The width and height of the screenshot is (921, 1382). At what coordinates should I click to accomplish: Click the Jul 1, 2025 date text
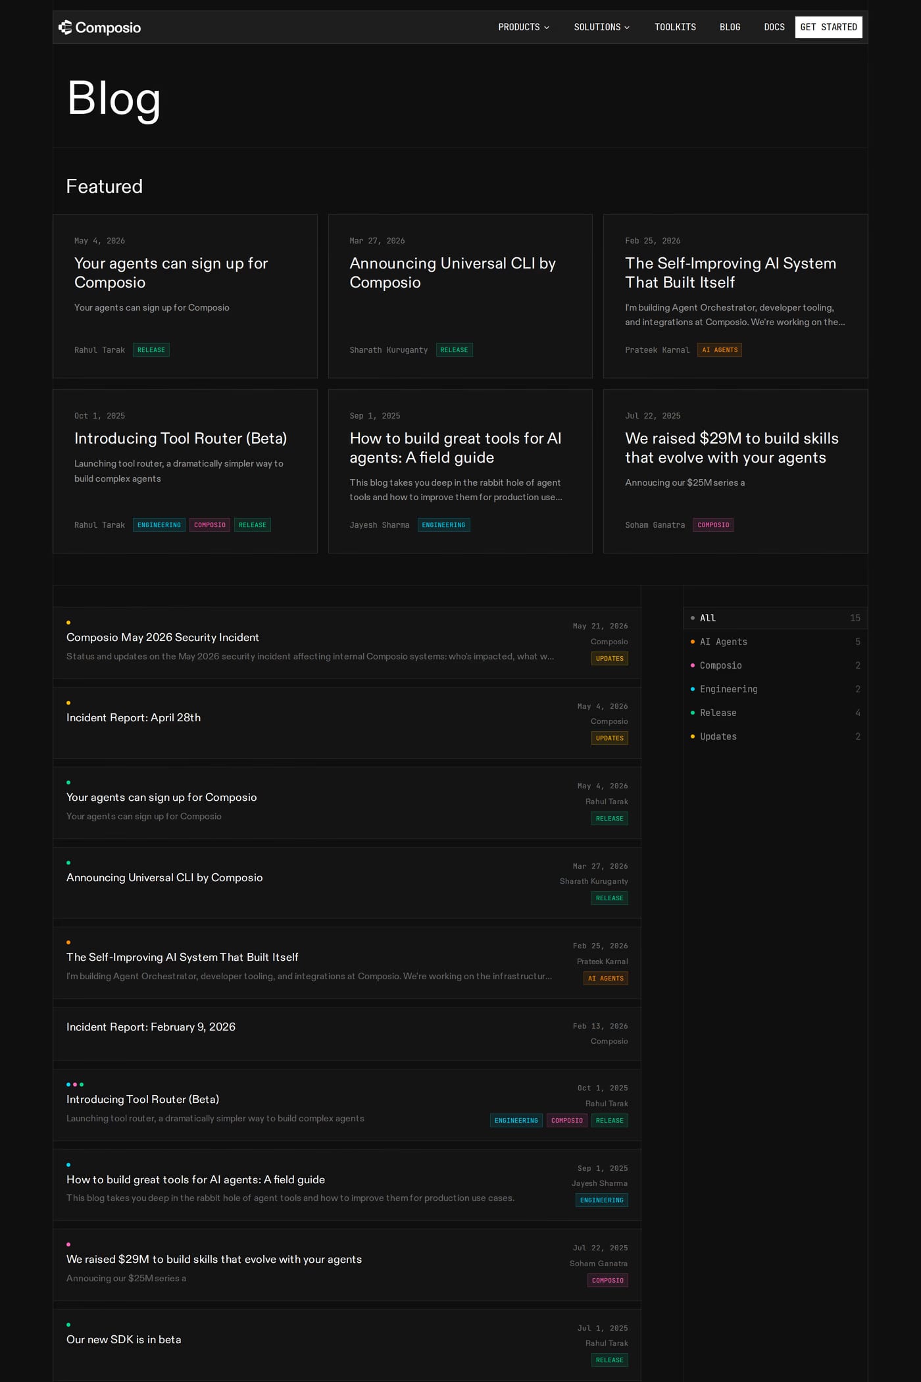pyautogui.click(x=603, y=1329)
